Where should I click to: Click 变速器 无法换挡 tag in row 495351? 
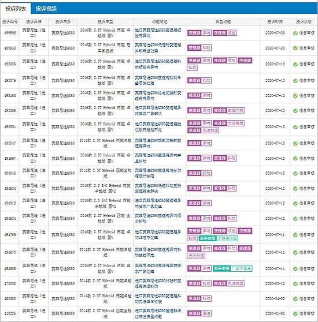pos(228,123)
